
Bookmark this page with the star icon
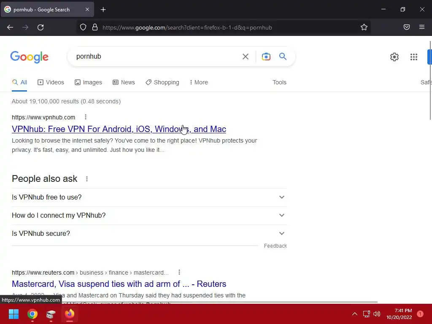[364, 27]
